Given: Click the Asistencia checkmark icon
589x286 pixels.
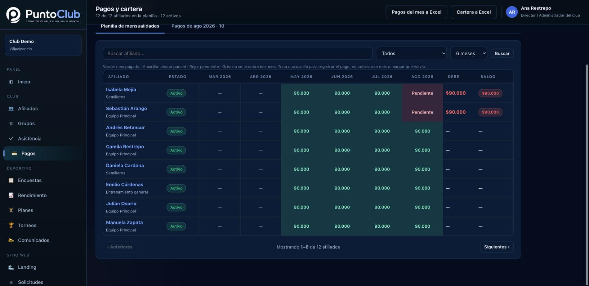Looking at the screenshot, I should tap(11, 139).
